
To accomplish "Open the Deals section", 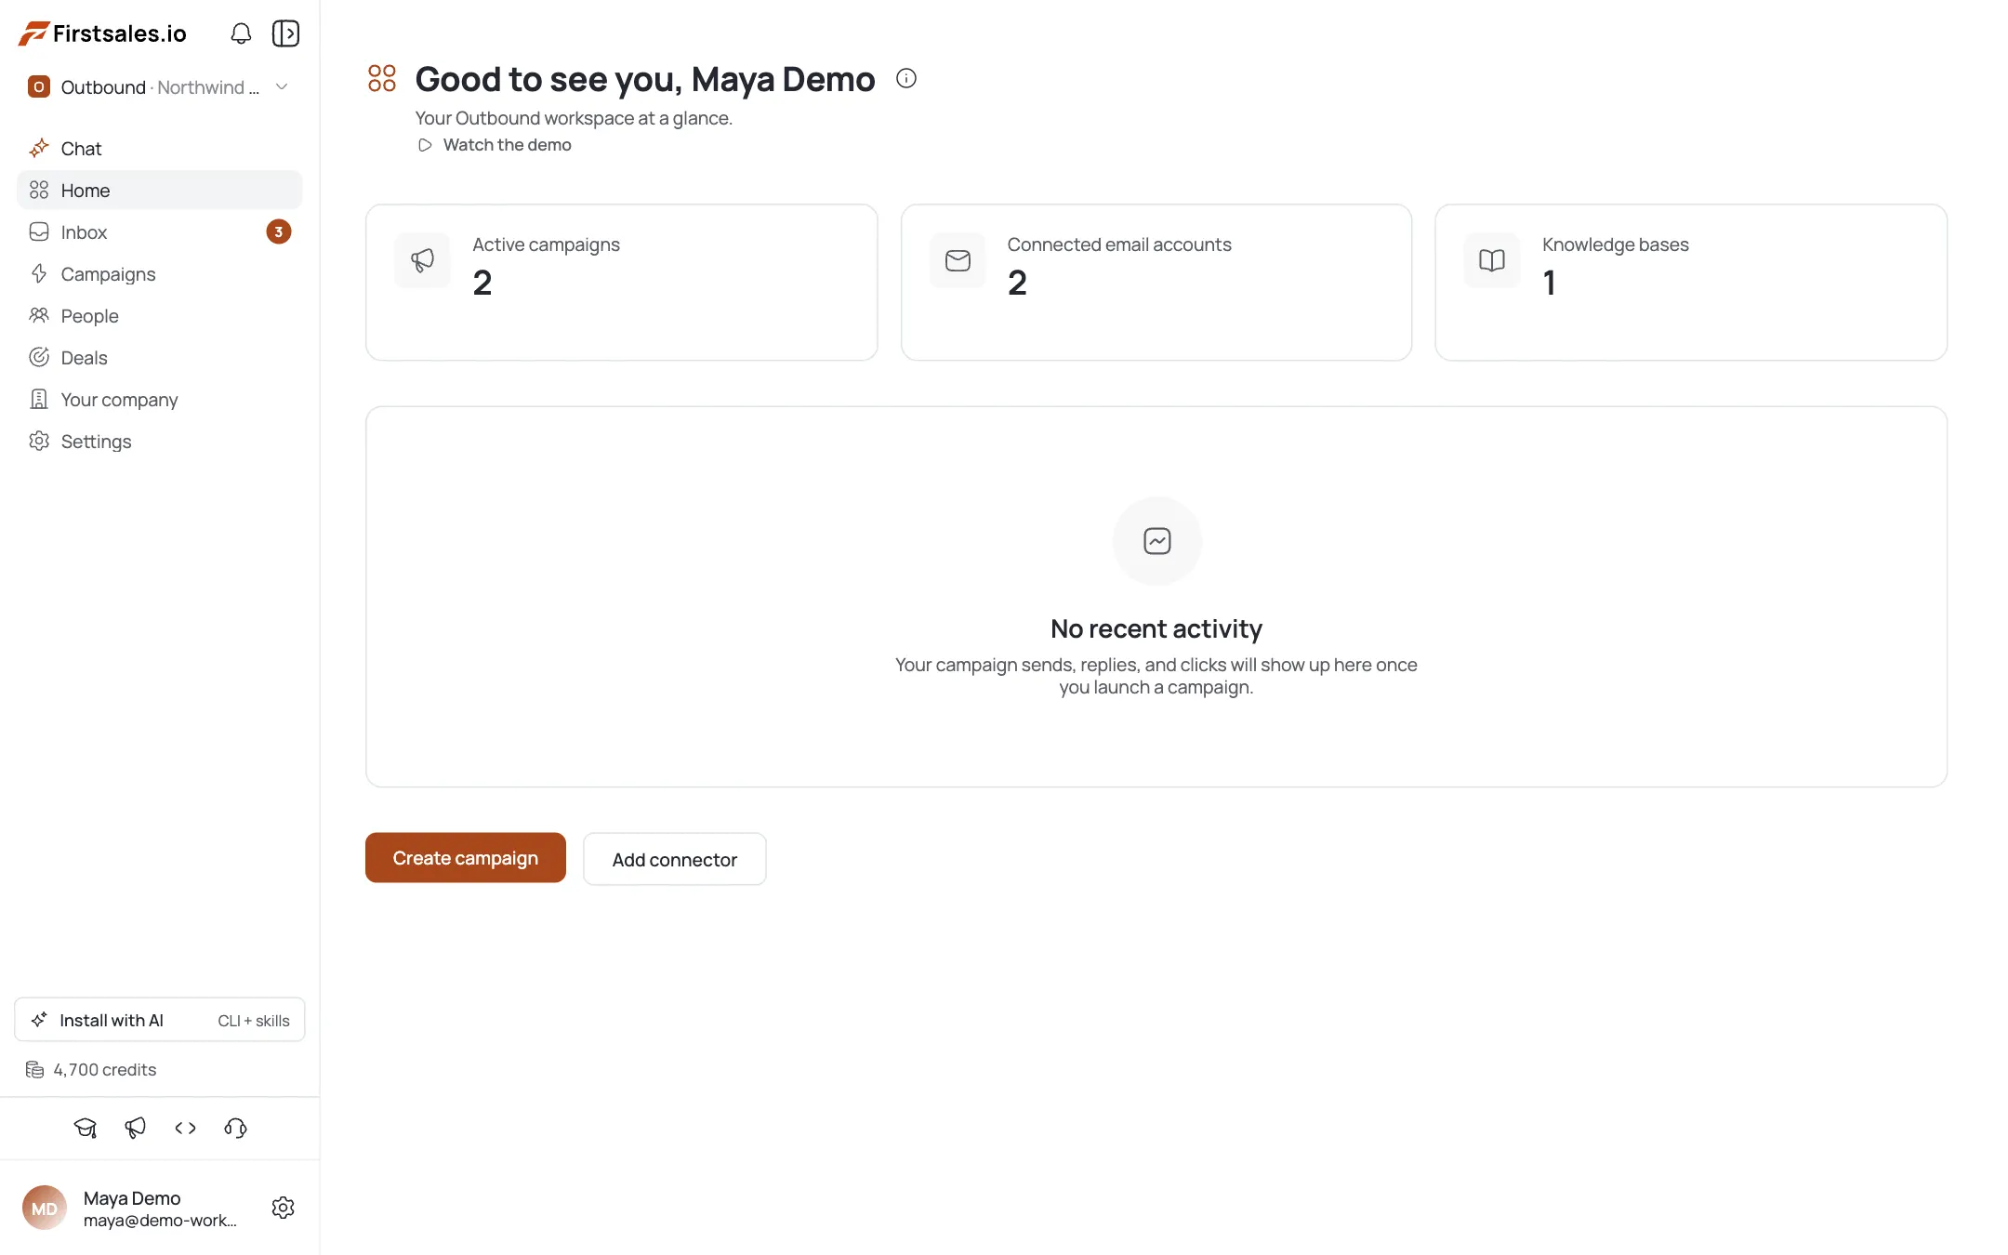I will pyautogui.click(x=160, y=358).
